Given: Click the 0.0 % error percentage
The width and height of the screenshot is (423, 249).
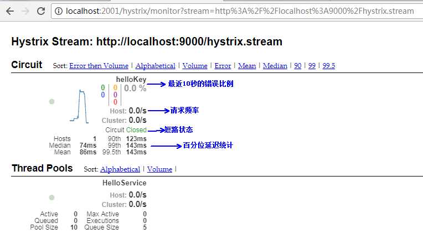Looking at the screenshot, I should pyautogui.click(x=135, y=88).
